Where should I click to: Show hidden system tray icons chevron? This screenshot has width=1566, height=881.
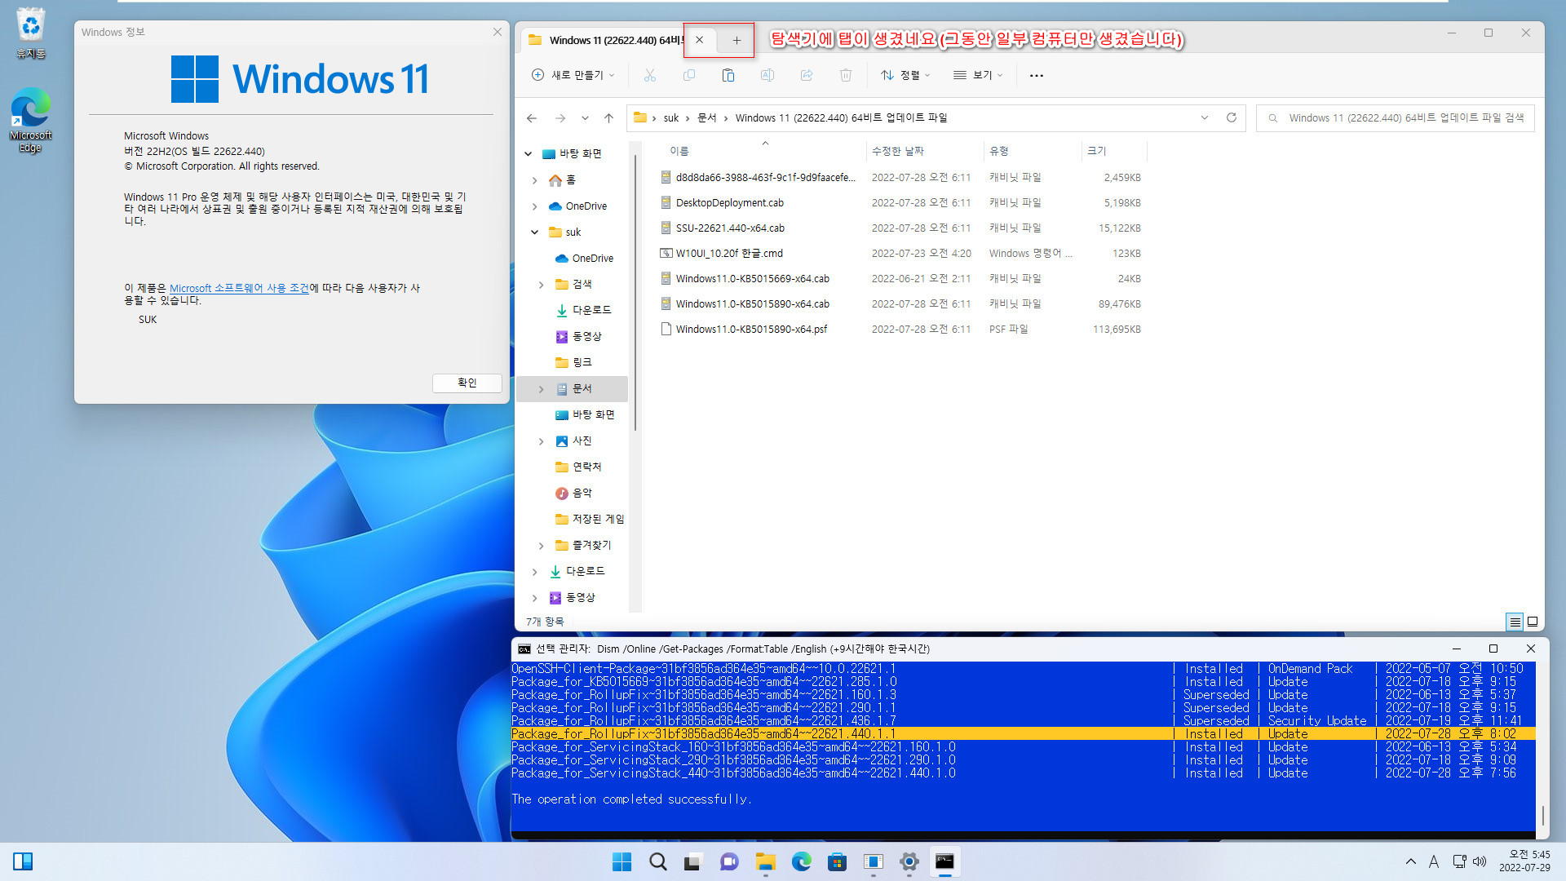(1410, 861)
